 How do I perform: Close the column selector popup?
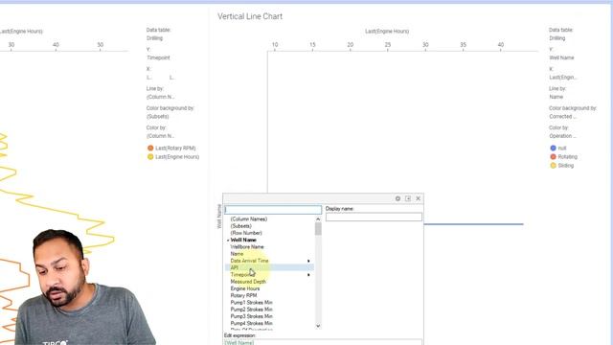(x=418, y=198)
